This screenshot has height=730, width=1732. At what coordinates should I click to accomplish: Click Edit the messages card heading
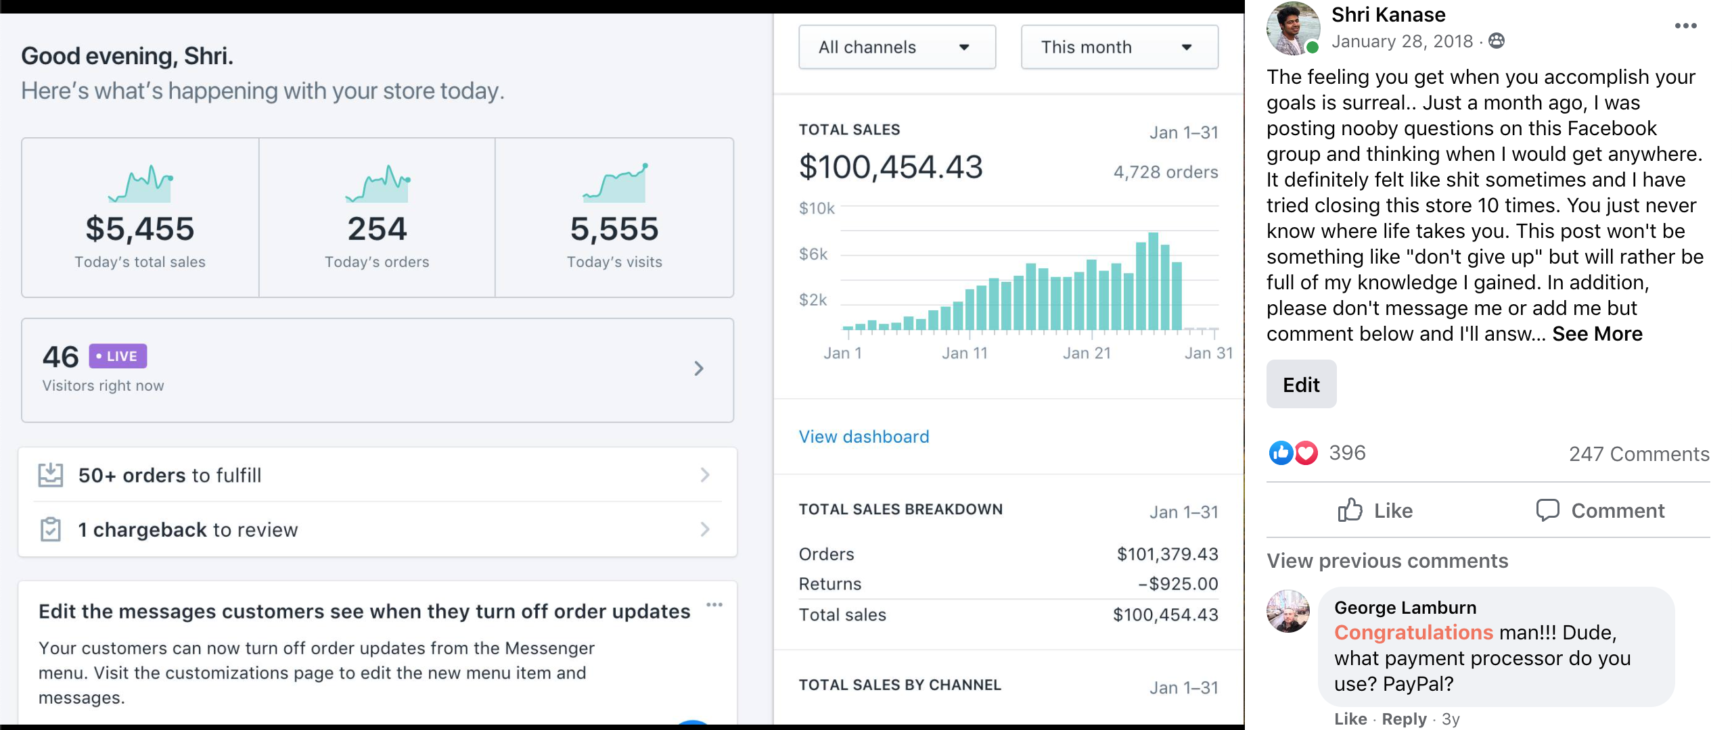pyautogui.click(x=364, y=612)
